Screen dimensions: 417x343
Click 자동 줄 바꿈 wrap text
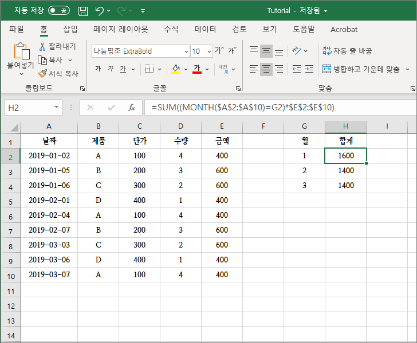pos(347,50)
